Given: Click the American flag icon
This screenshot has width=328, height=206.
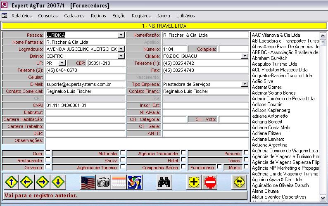Looking at the screenshot, I should coord(88,182).
